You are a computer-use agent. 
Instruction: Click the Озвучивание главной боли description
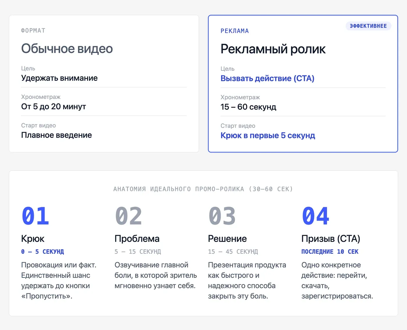[x=156, y=275]
